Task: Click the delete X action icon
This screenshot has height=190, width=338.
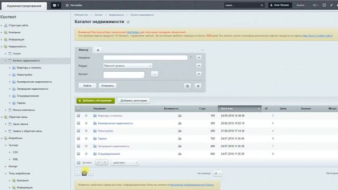Action: pyautogui.click(x=105, y=163)
